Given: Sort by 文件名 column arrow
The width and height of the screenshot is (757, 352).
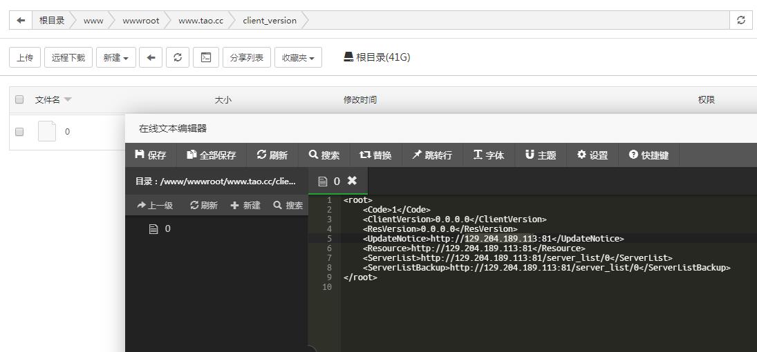Looking at the screenshot, I should coord(68,100).
